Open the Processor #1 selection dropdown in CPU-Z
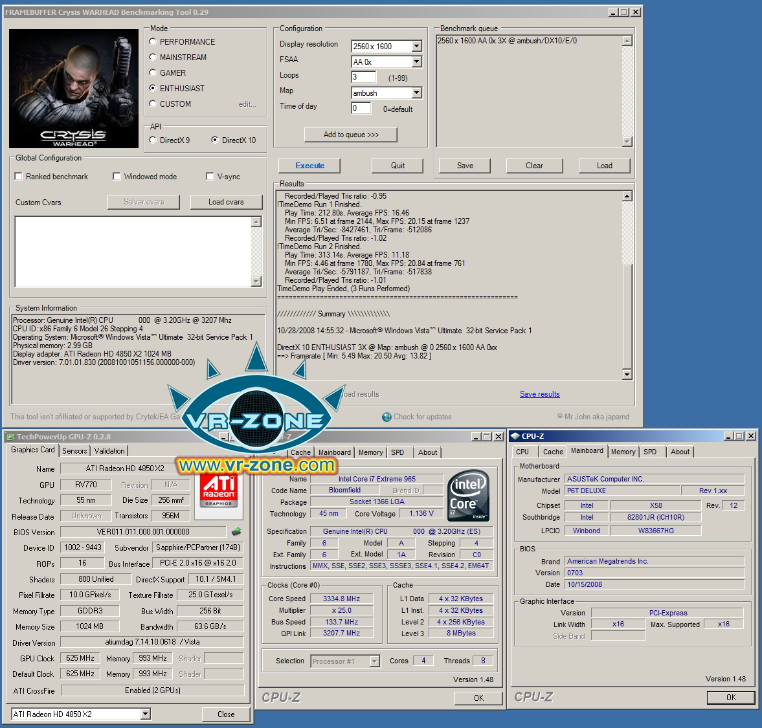The image size is (762, 728). pos(374,661)
